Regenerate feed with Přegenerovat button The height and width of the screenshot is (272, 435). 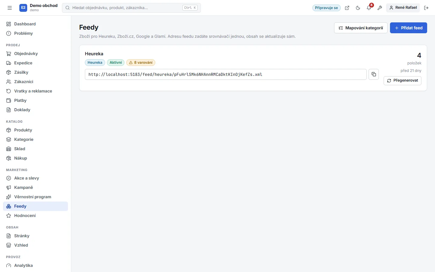coord(402,81)
